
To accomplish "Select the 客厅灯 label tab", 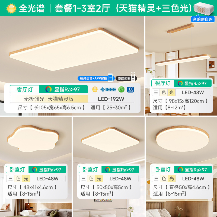I will click(25, 90).
